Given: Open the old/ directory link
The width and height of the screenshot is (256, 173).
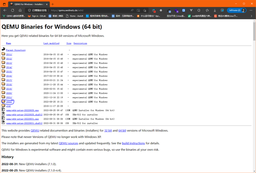Looking at the screenshot, I should tap(8, 106).
